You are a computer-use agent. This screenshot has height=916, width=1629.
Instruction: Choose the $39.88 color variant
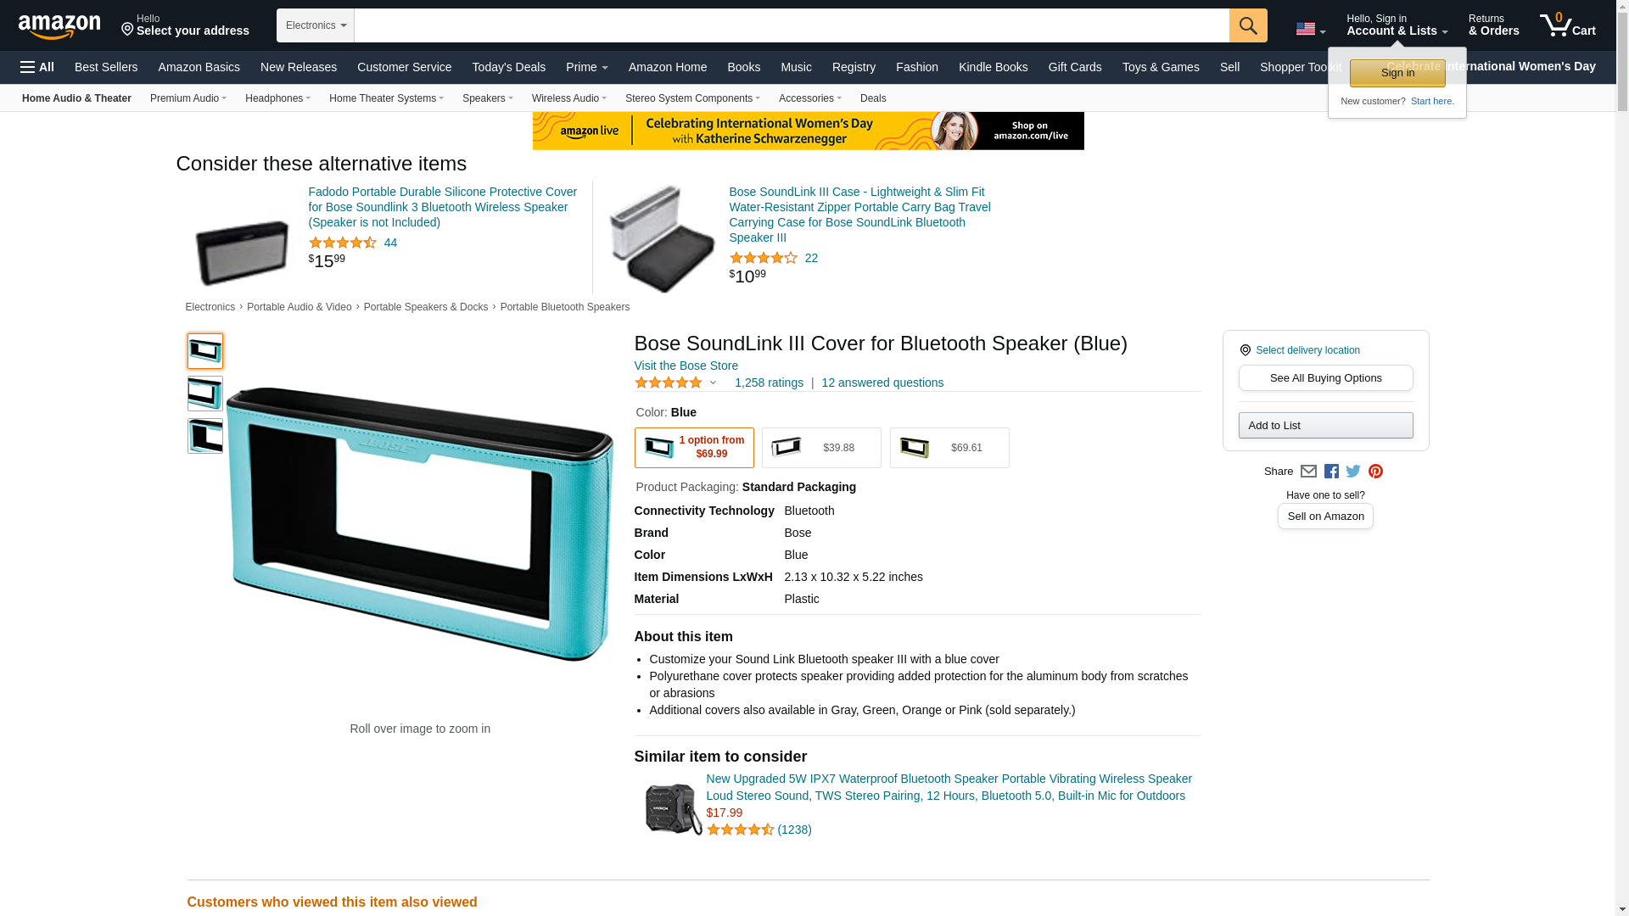[x=821, y=448]
